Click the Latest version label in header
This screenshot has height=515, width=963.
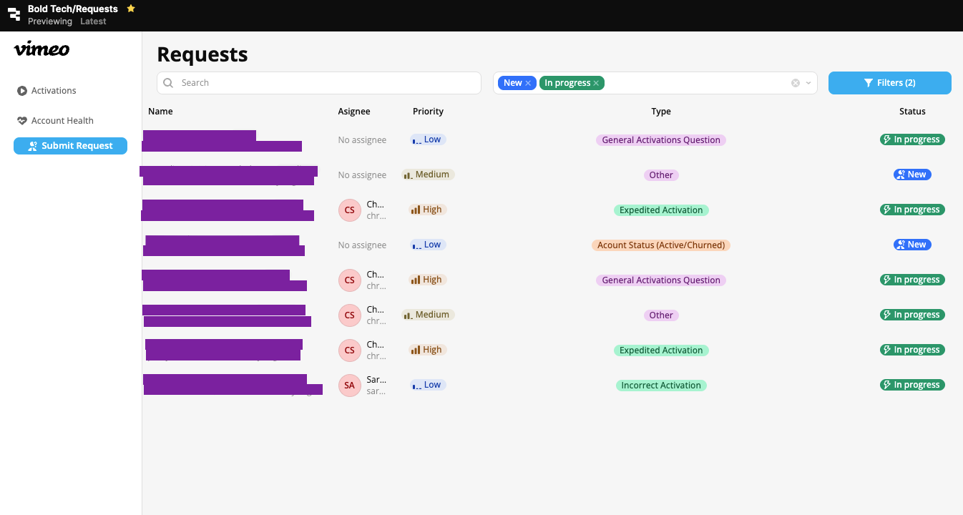point(93,21)
